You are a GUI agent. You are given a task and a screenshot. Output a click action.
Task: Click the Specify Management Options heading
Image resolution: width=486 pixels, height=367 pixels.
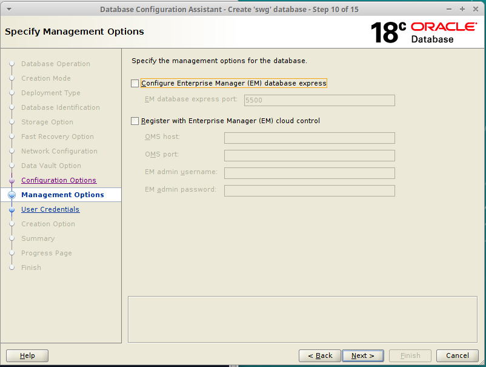click(x=75, y=32)
